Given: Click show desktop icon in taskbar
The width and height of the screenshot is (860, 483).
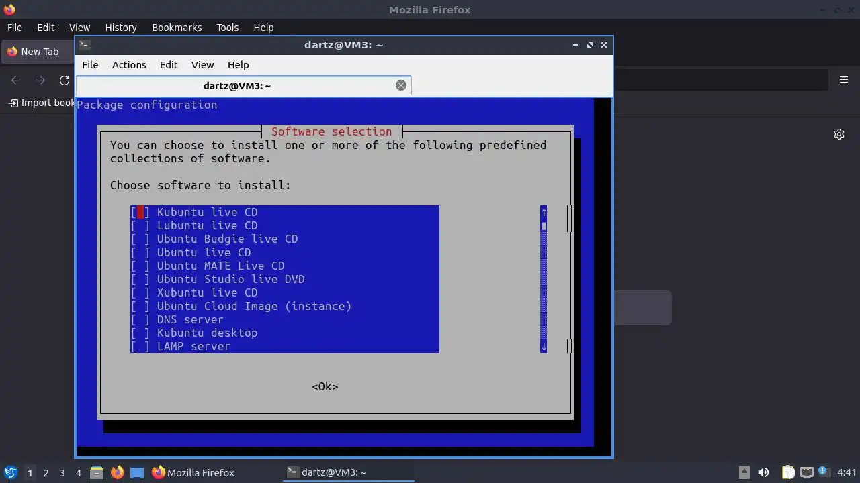Looking at the screenshot, I should [137, 472].
